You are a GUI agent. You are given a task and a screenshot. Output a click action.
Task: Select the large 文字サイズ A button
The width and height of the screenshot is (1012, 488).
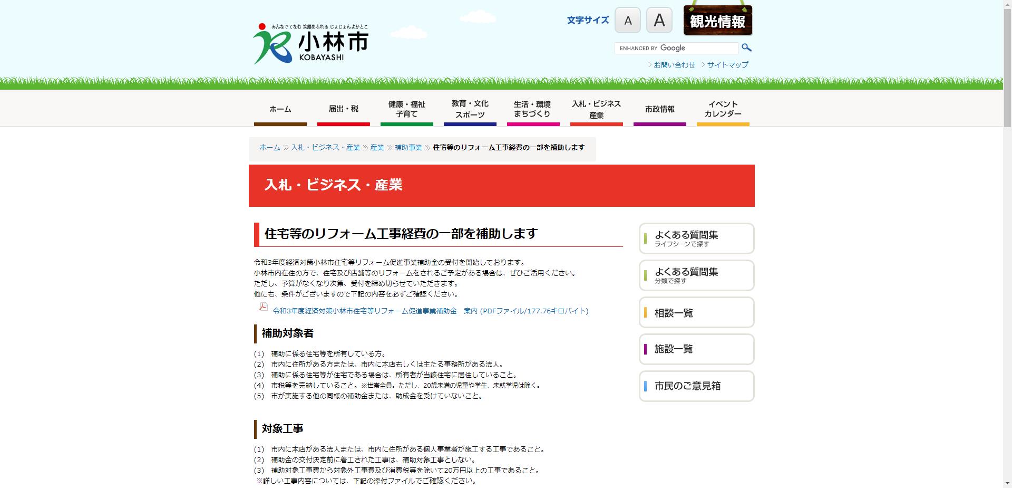(659, 21)
